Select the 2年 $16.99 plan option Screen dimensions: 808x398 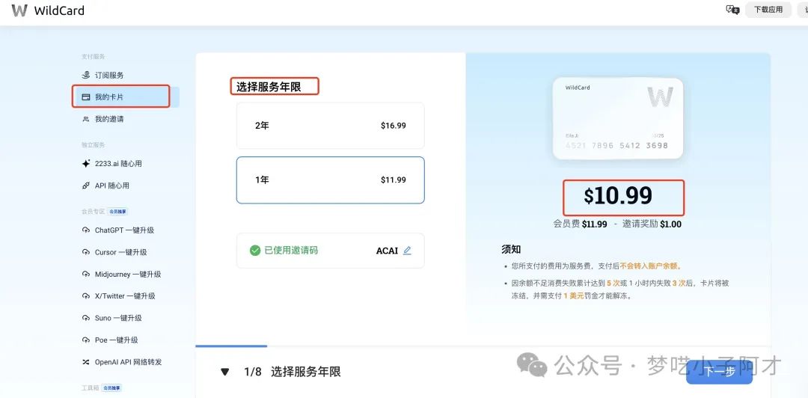[x=330, y=126]
